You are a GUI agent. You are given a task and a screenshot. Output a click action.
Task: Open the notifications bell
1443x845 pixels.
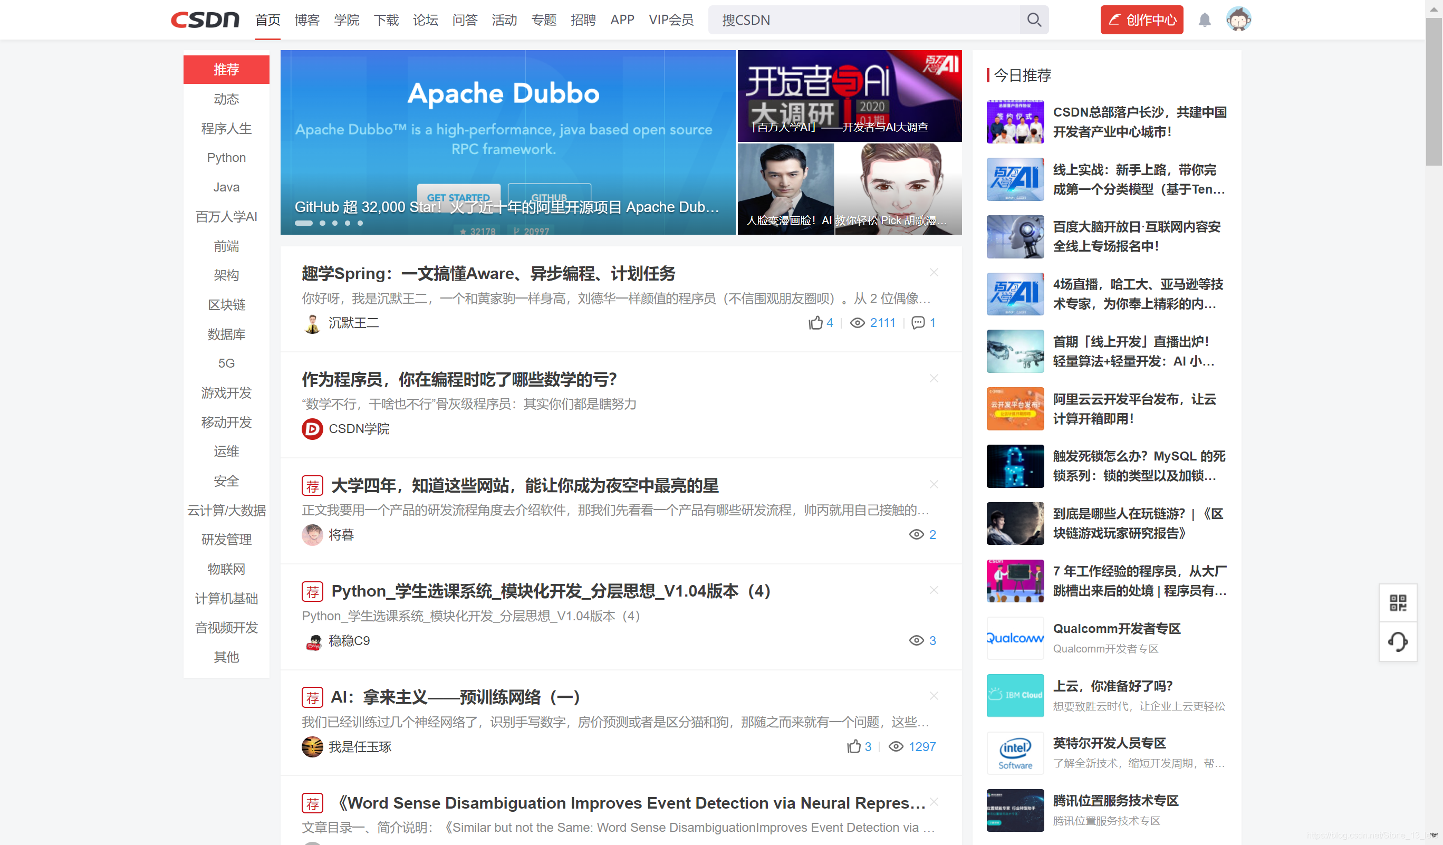pos(1204,20)
